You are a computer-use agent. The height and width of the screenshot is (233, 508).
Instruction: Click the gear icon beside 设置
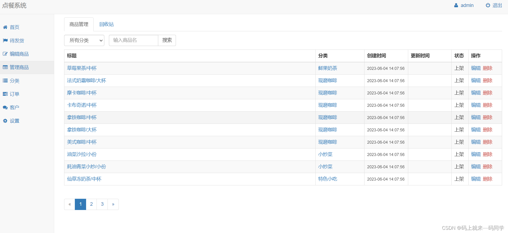[5, 121]
